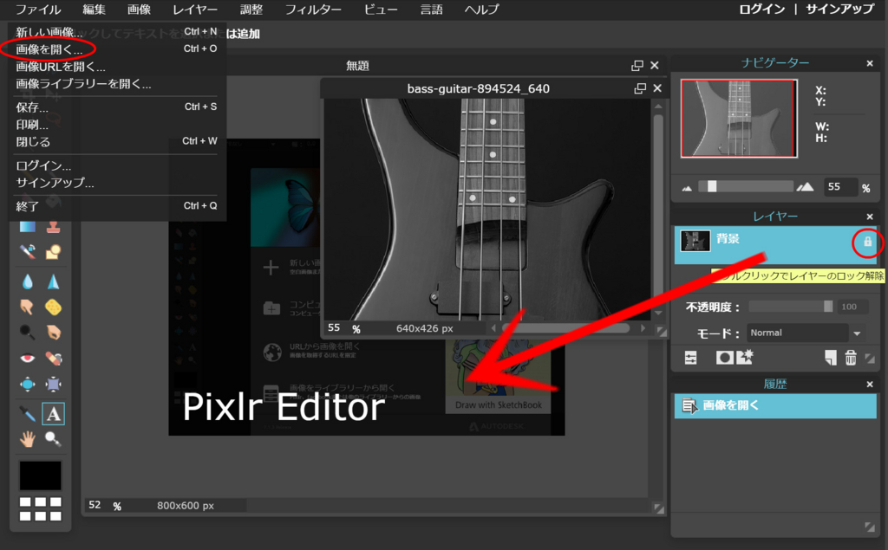Choose 画像を開く... menu entry
The width and height of the screenshot is (888, 550).
(x=116, y=49)
